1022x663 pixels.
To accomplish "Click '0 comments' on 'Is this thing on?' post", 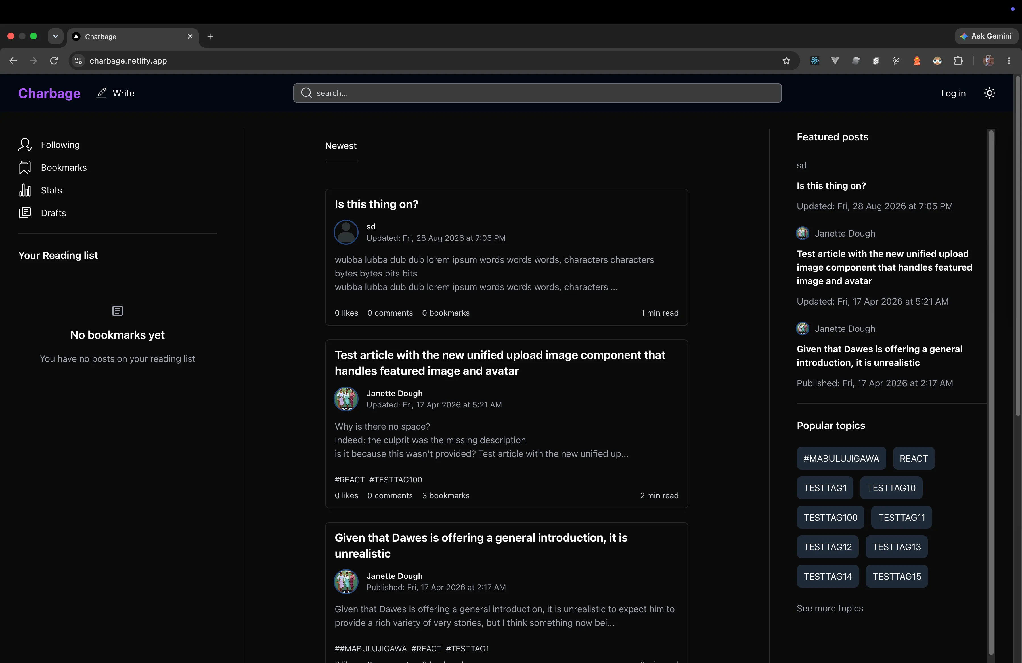I will pyautogui.click(x=390, y=313).
